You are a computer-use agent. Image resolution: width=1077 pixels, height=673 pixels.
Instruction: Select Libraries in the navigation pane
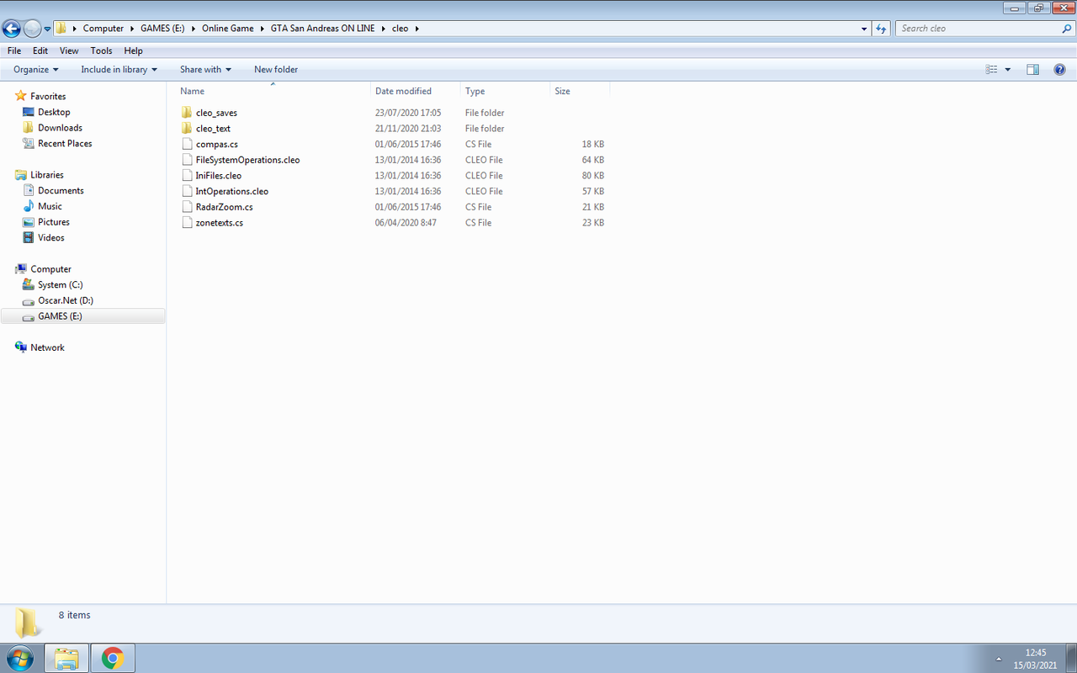coord(47,175)
